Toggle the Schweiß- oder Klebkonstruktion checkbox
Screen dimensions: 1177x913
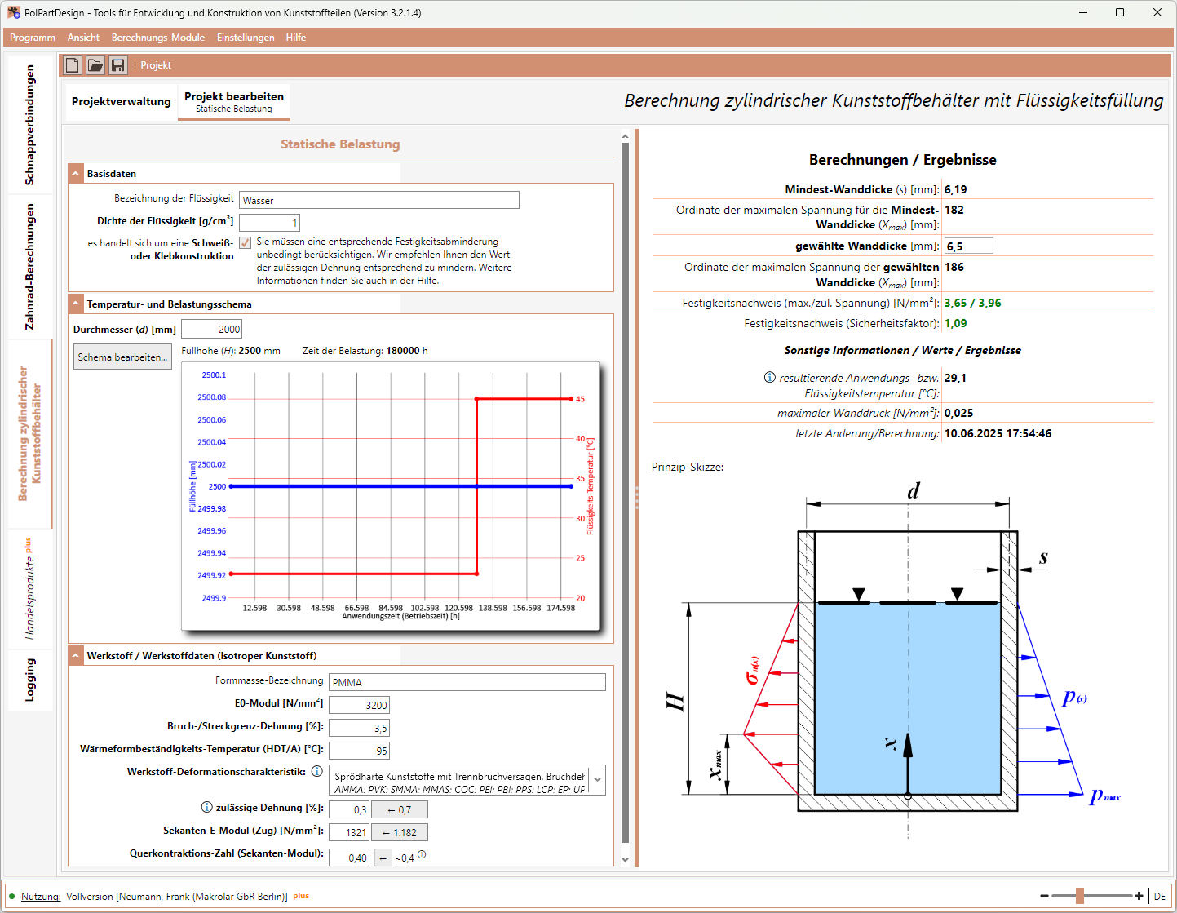pos(245,242)
